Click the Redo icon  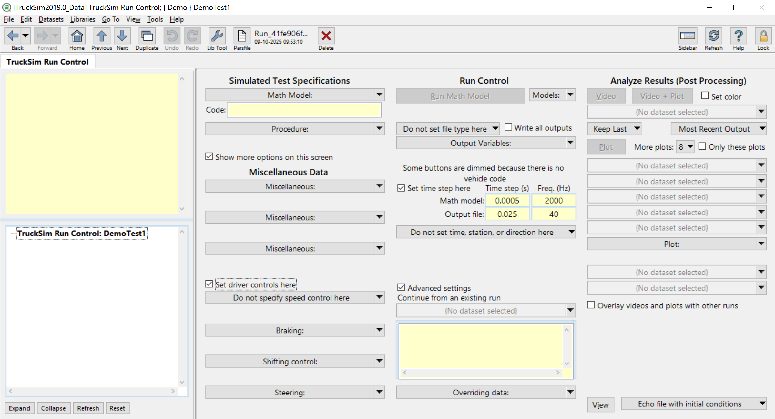192,36
